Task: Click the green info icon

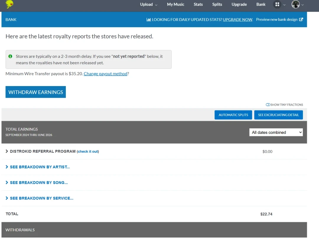Action: [10, 56]
